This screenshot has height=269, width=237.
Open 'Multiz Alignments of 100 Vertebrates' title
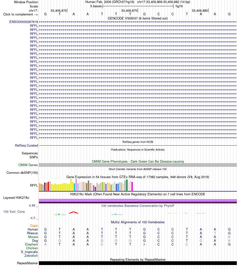138,222
